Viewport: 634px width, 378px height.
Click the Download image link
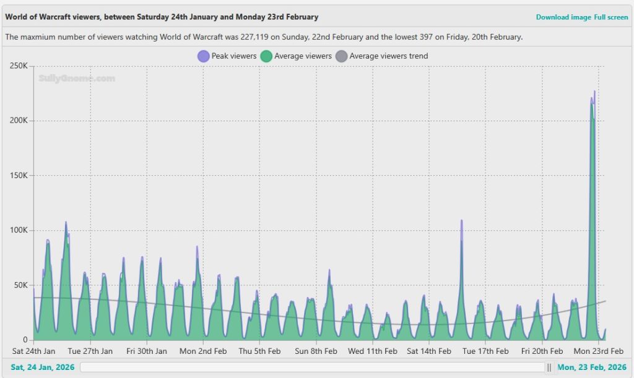(x=563, y=17)
